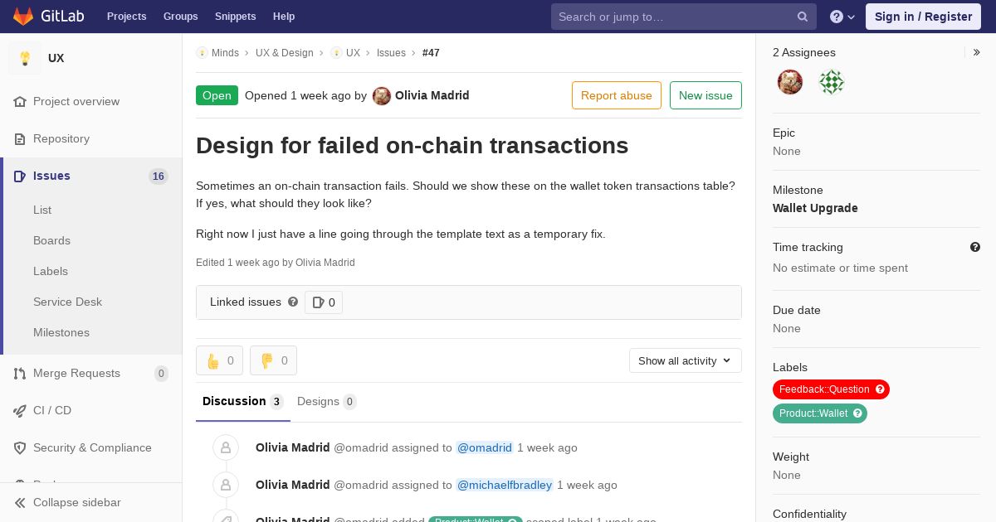996x522 pixels.
Task: Switch to the Designs tab
Action: point(327,402)
